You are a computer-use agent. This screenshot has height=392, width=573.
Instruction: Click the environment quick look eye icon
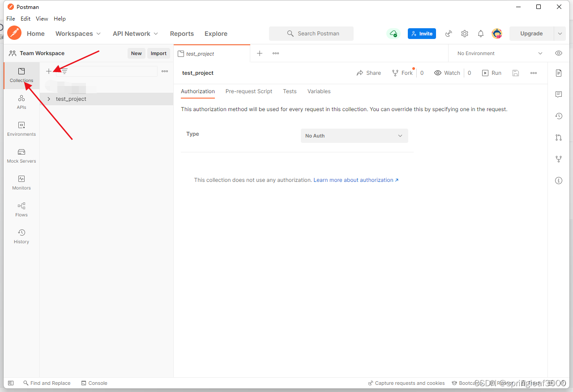pos(559,53)
